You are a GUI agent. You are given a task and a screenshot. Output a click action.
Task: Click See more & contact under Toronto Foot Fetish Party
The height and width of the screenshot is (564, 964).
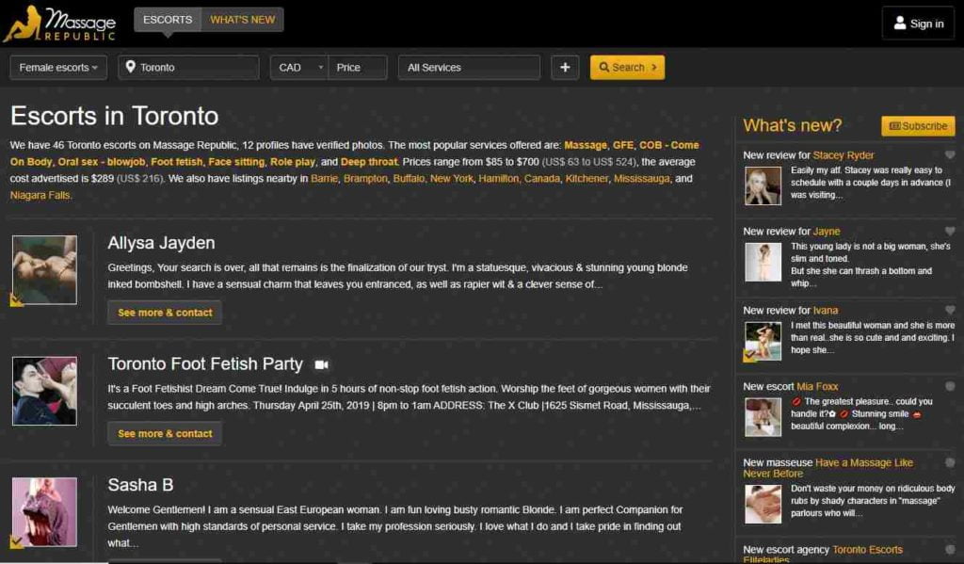tap(165, 434)
